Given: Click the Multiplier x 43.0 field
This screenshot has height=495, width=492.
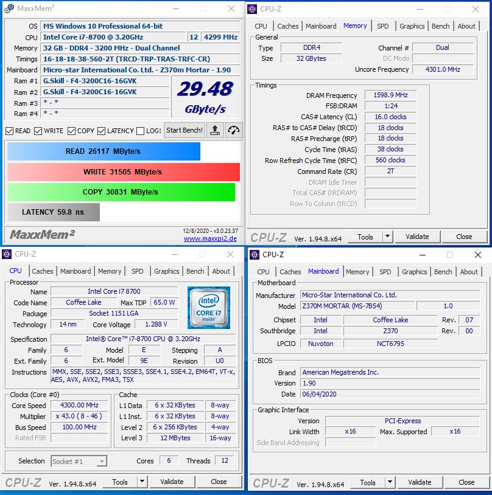Looking at the screenshot, I should (x=79, y=416).
